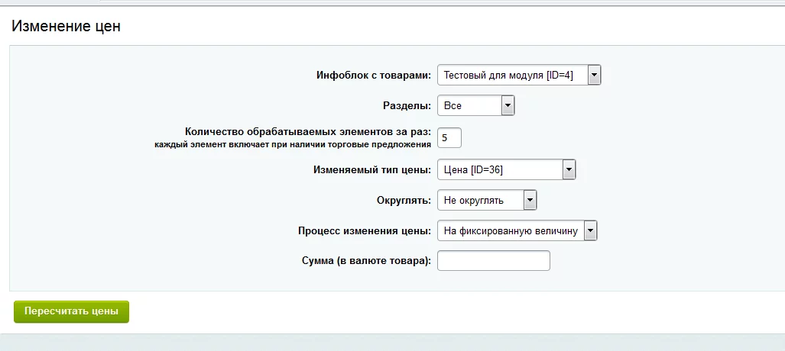Click arrow button of the infoblock selector
The image size is (785, 351).
(x=594, y=75)
